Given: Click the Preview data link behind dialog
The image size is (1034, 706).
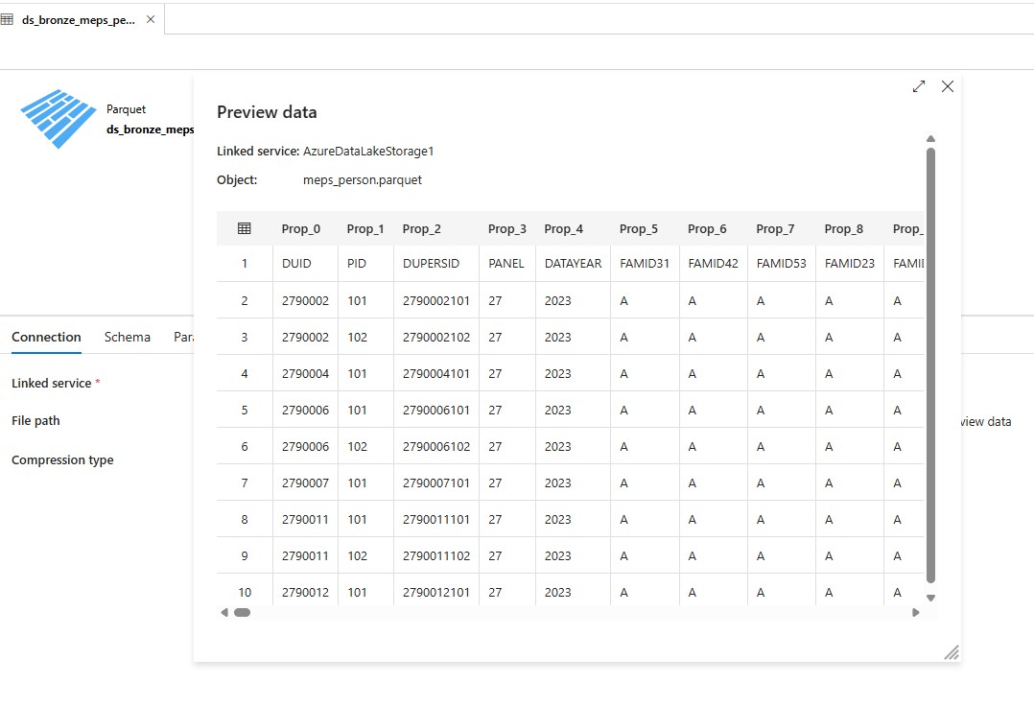Looking at the screenshot, I should [x=988, y=421].
